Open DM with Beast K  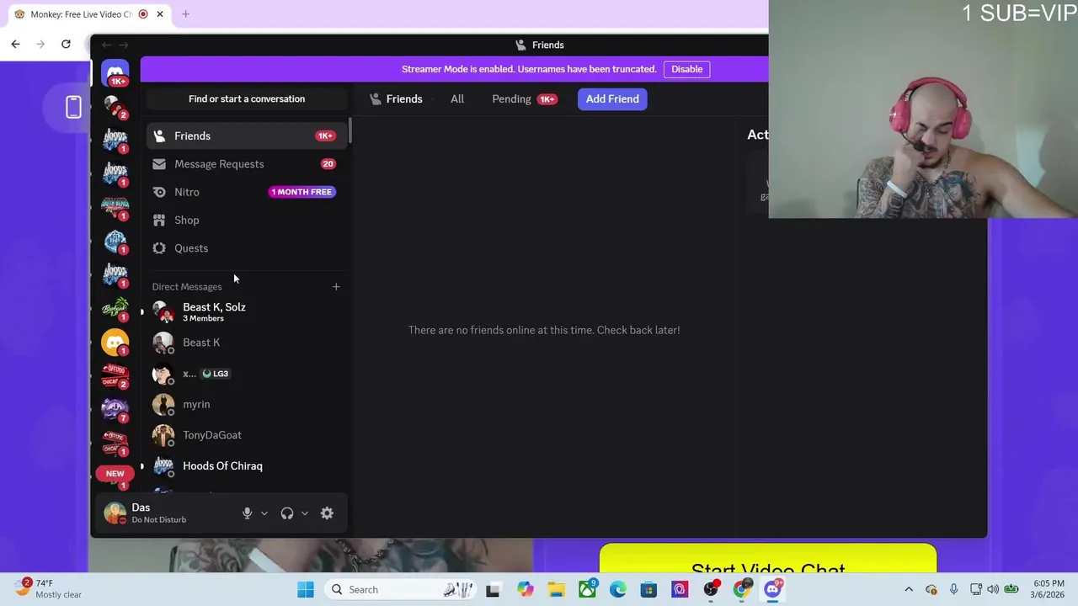pos(247,343)
